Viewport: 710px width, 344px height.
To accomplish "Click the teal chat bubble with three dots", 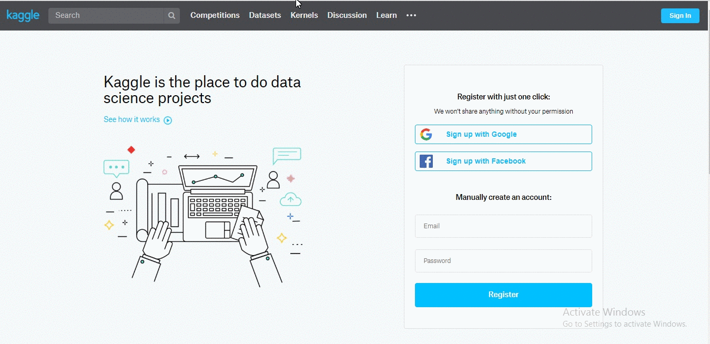I will pos(116,168).
